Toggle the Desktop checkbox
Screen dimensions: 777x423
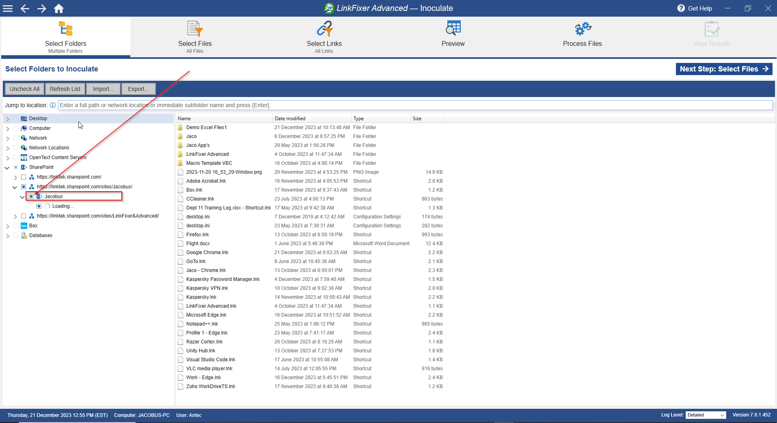pos(16,119)
